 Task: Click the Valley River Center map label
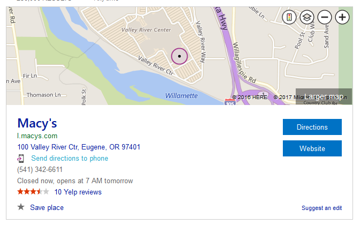click(146, 30)
